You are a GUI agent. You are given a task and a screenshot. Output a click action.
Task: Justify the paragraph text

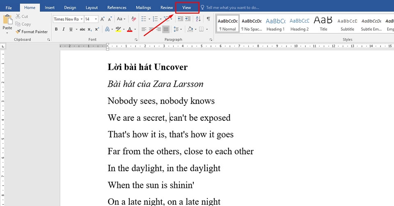[166, 29]
